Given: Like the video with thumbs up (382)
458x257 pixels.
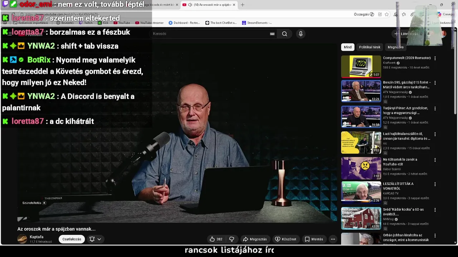Looking at the screenshot, I should pyautogui.click(x=216, y=239).
